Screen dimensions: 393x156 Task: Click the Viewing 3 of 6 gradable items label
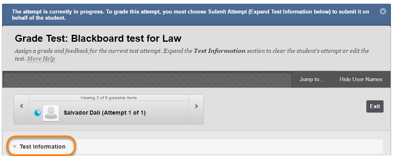click(x=108, y=98)
